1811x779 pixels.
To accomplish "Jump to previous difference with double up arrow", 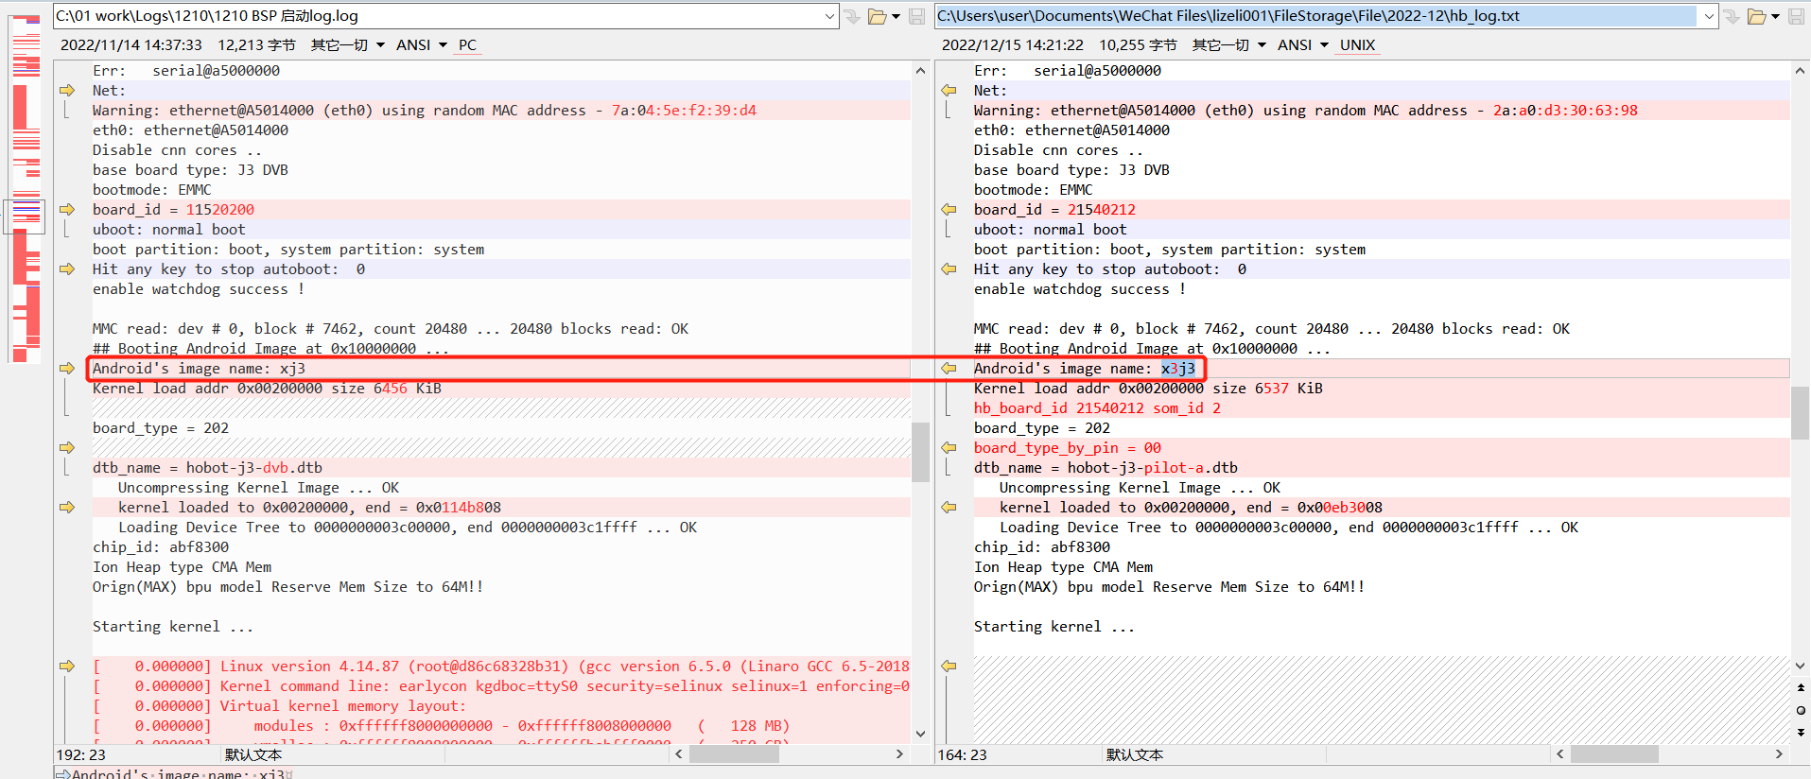I will pos(1801,688).
